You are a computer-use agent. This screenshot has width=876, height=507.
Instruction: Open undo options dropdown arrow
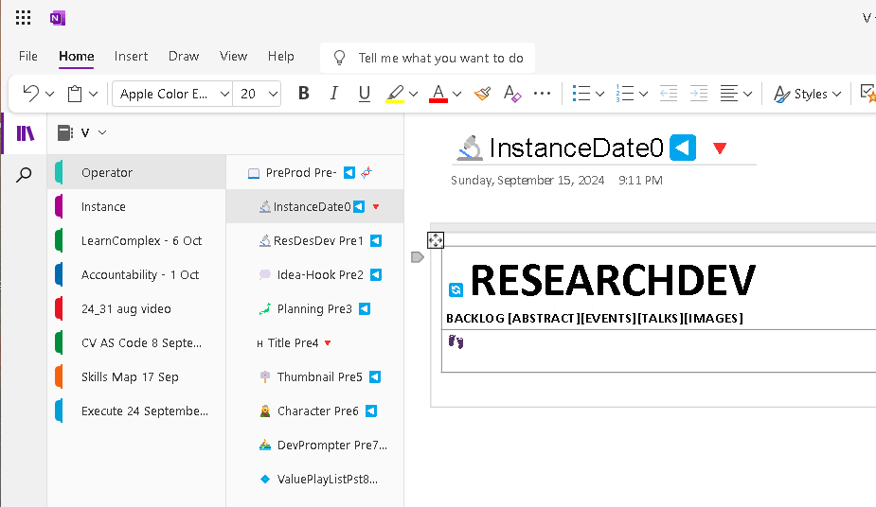tap(50, 94)
